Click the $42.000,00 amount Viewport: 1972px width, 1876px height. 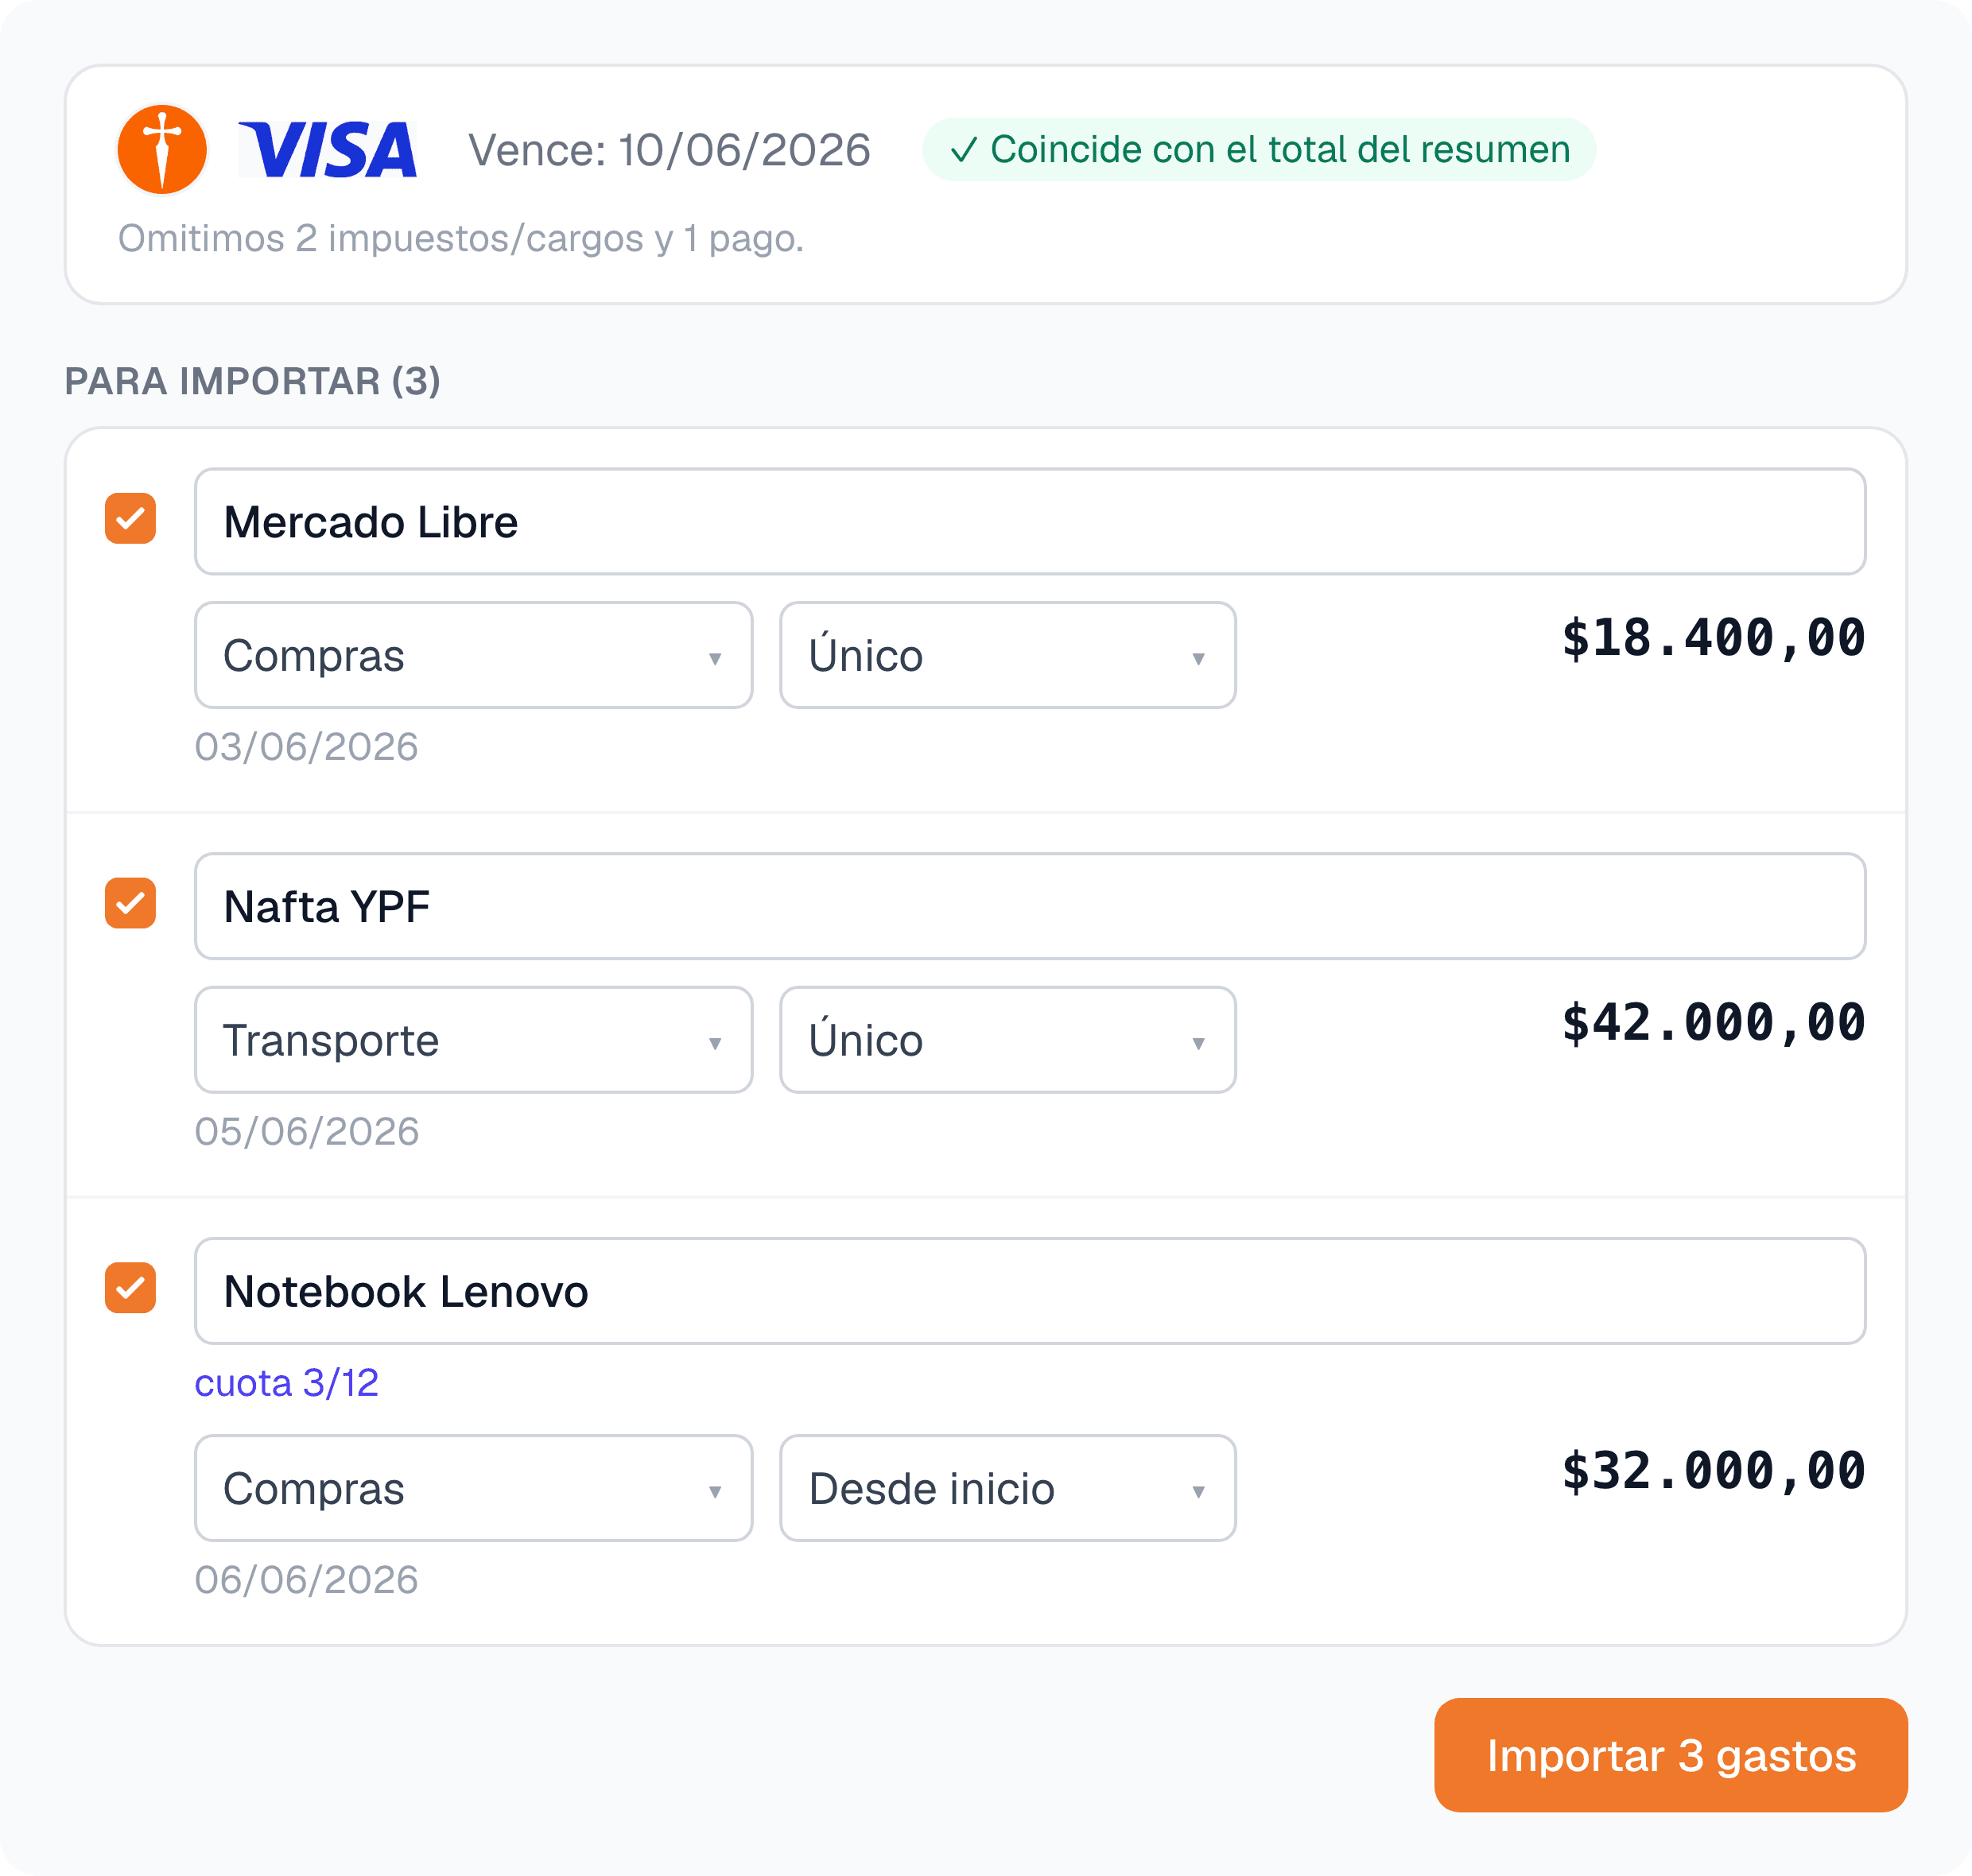pos(1714,1023)
